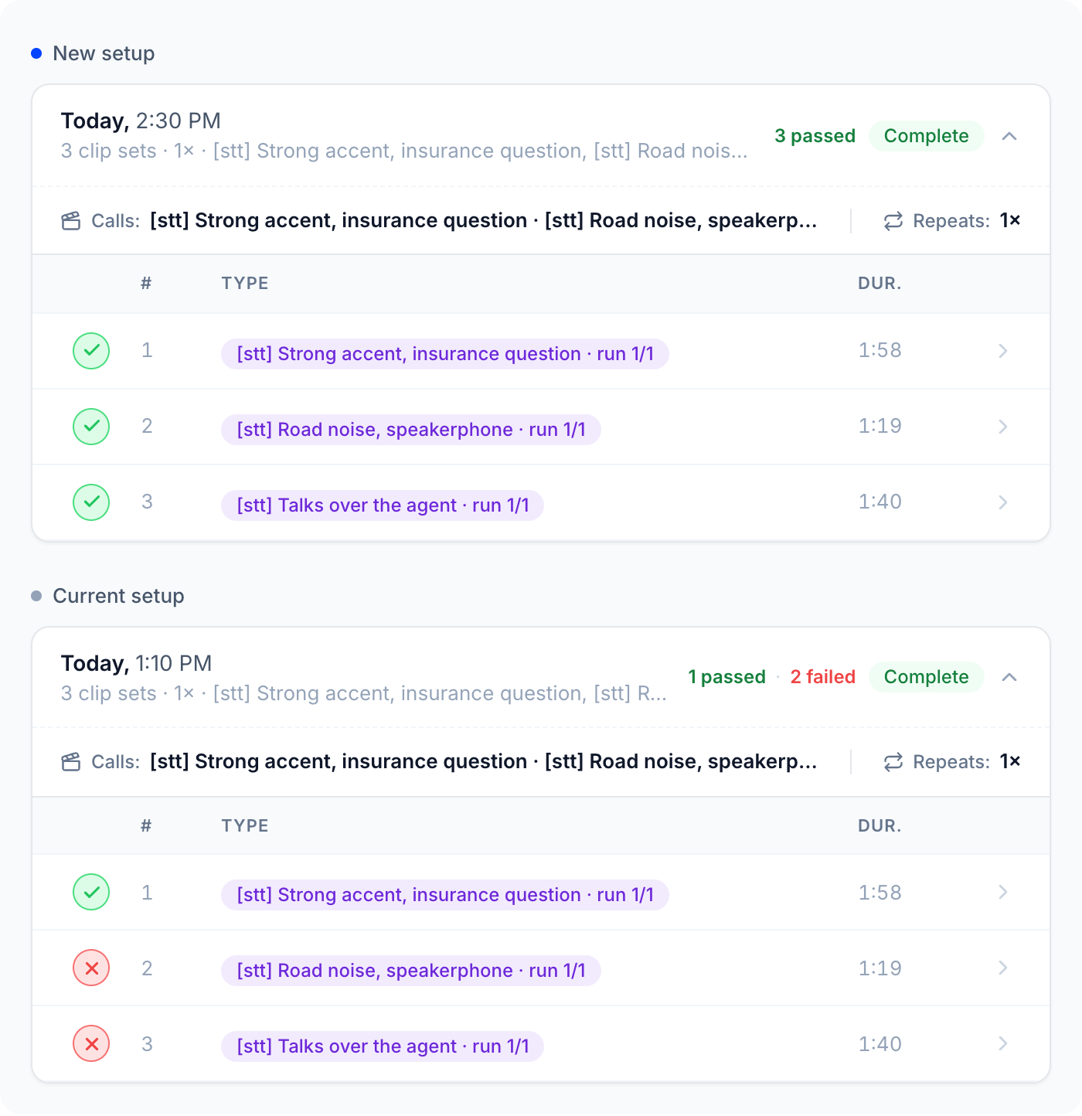Select the Strong accent run 1/1 tag in Current setup
1082x1116 pixels.
(445, 895)
